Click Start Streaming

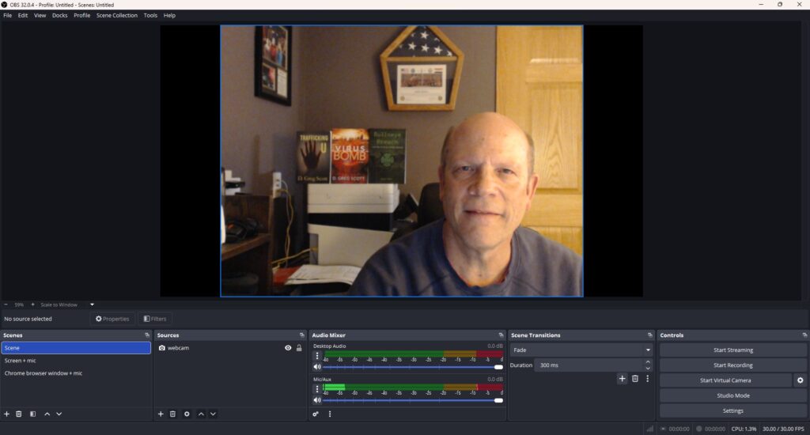733,350
